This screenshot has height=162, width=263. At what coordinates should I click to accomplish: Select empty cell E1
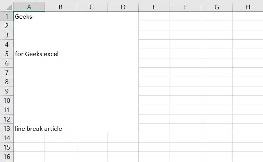coord(154,16)
